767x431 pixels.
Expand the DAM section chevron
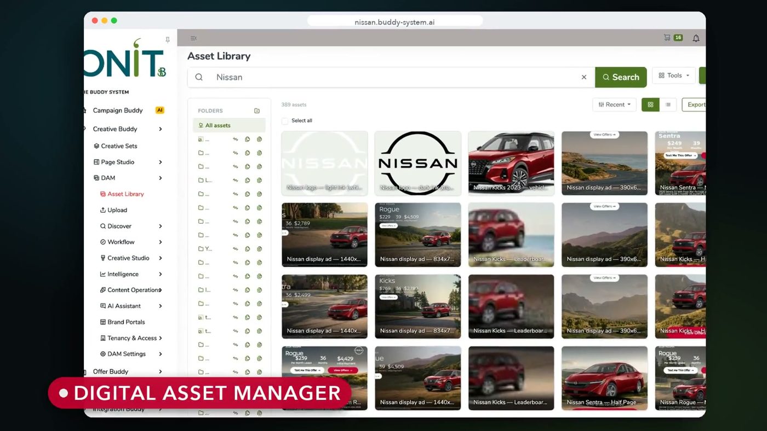(161, 178)
